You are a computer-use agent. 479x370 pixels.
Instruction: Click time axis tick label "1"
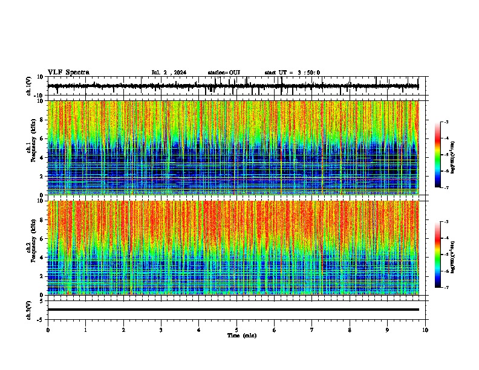click(x=86, y=330)
